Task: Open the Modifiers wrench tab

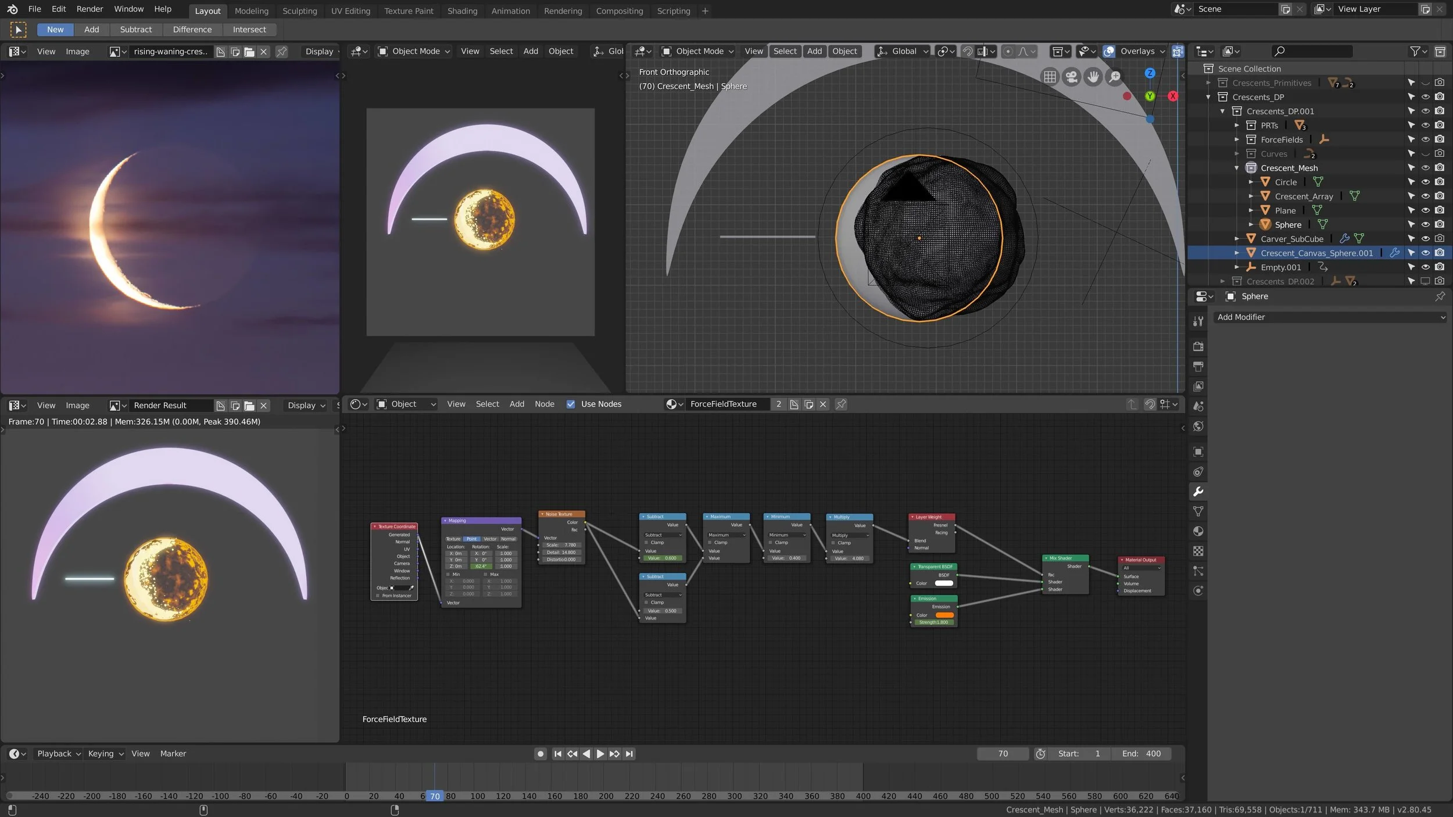Action: [1198, 492]
